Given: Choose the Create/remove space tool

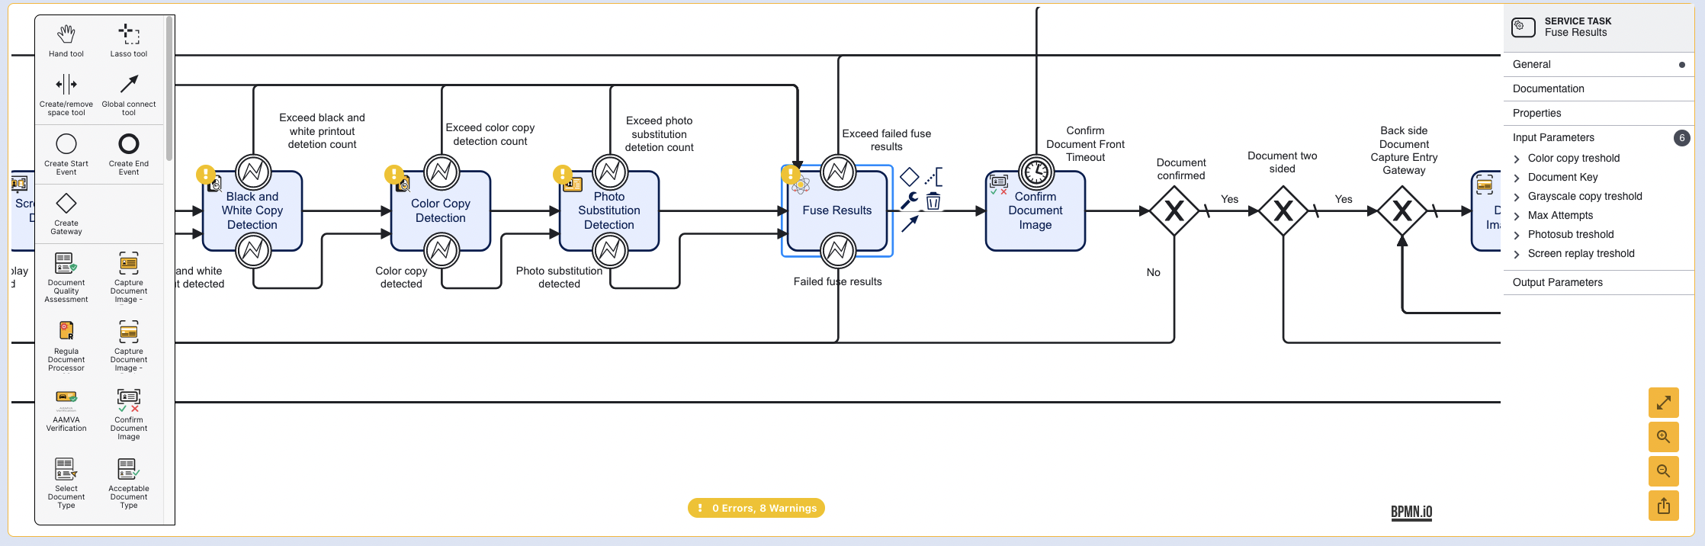Looking at the screenshot, I should (66, 84).
